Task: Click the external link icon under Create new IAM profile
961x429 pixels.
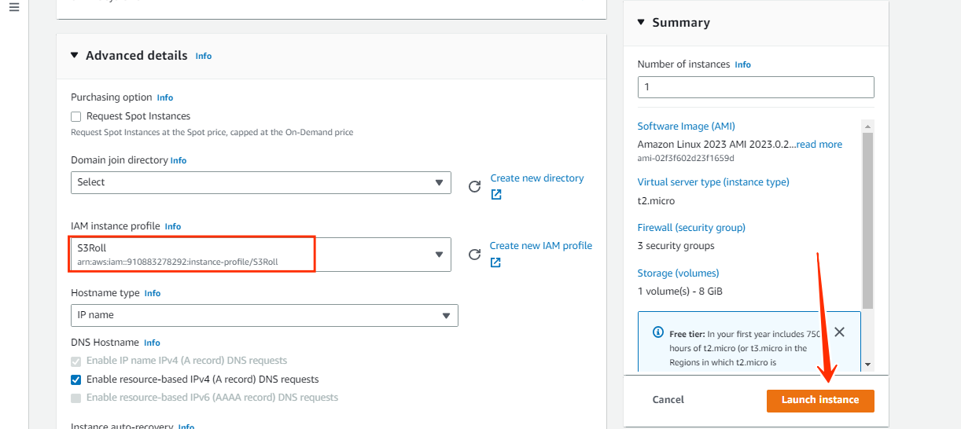Action: [x=495, y=262]
